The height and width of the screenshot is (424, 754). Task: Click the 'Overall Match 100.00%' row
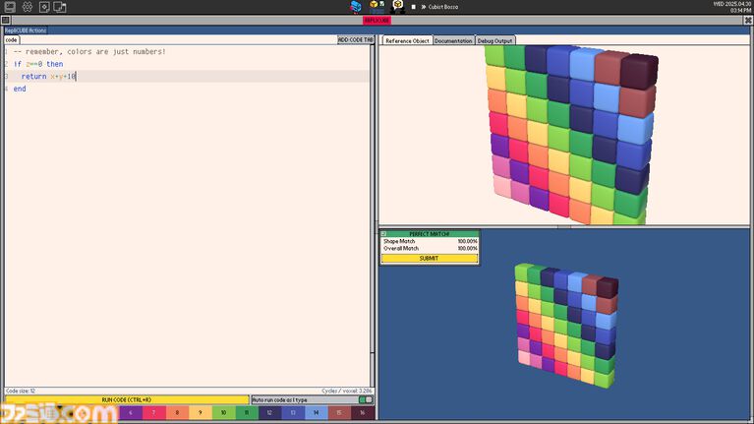tap(430, 249)
